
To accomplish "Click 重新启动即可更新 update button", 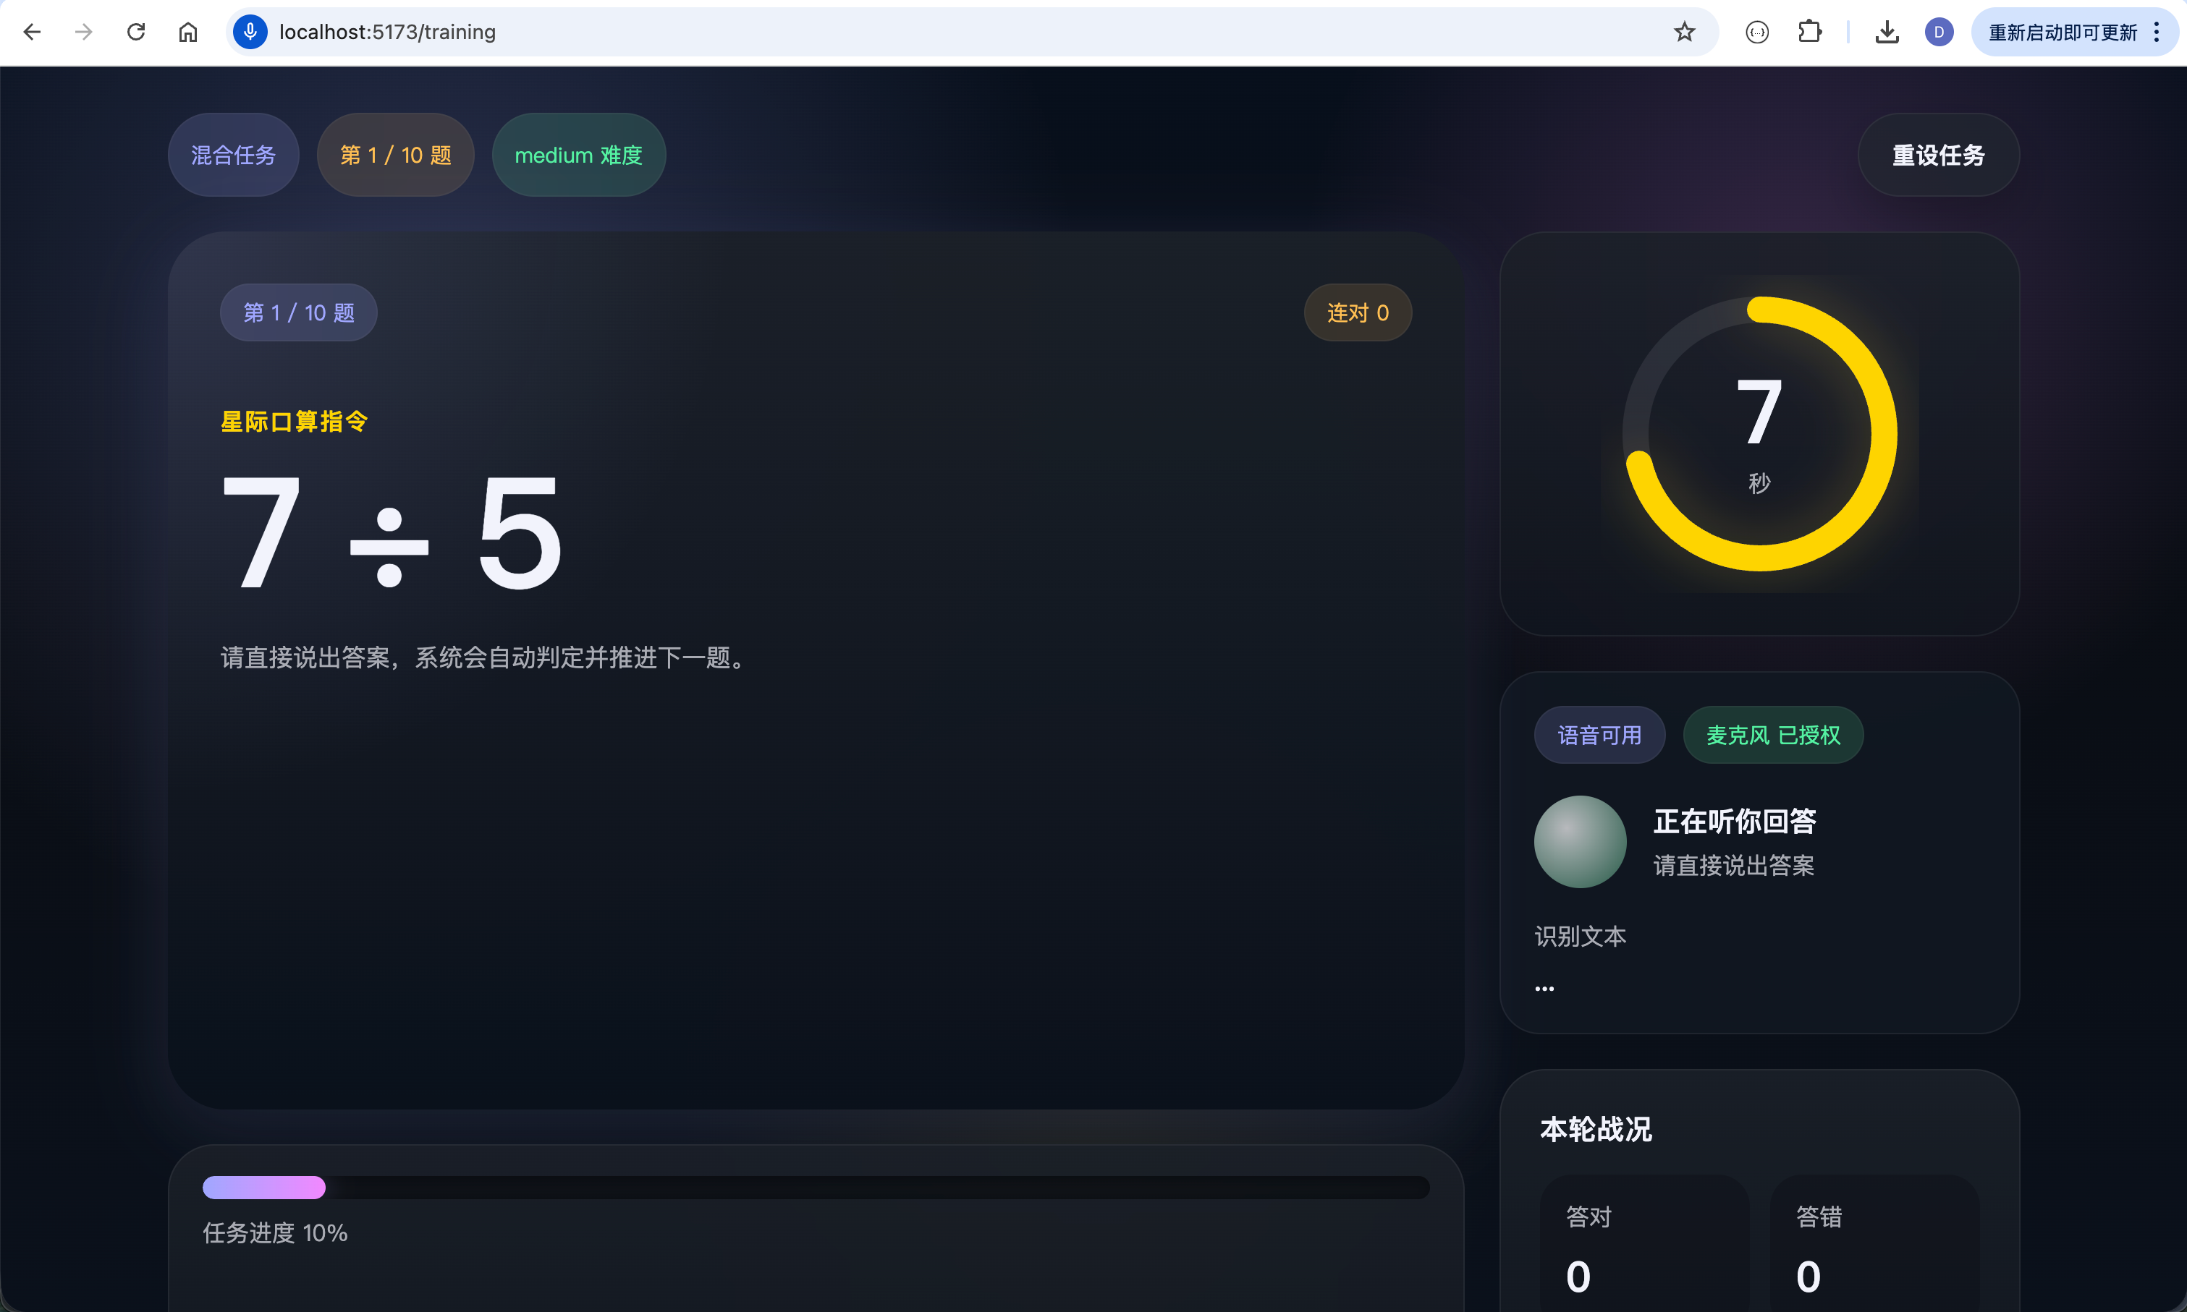I will click(x=2063, y=33).
